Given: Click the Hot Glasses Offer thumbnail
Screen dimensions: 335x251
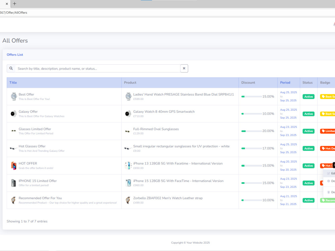Looking at the screenshot, I should pyautogui.click(x=13, y=148).
